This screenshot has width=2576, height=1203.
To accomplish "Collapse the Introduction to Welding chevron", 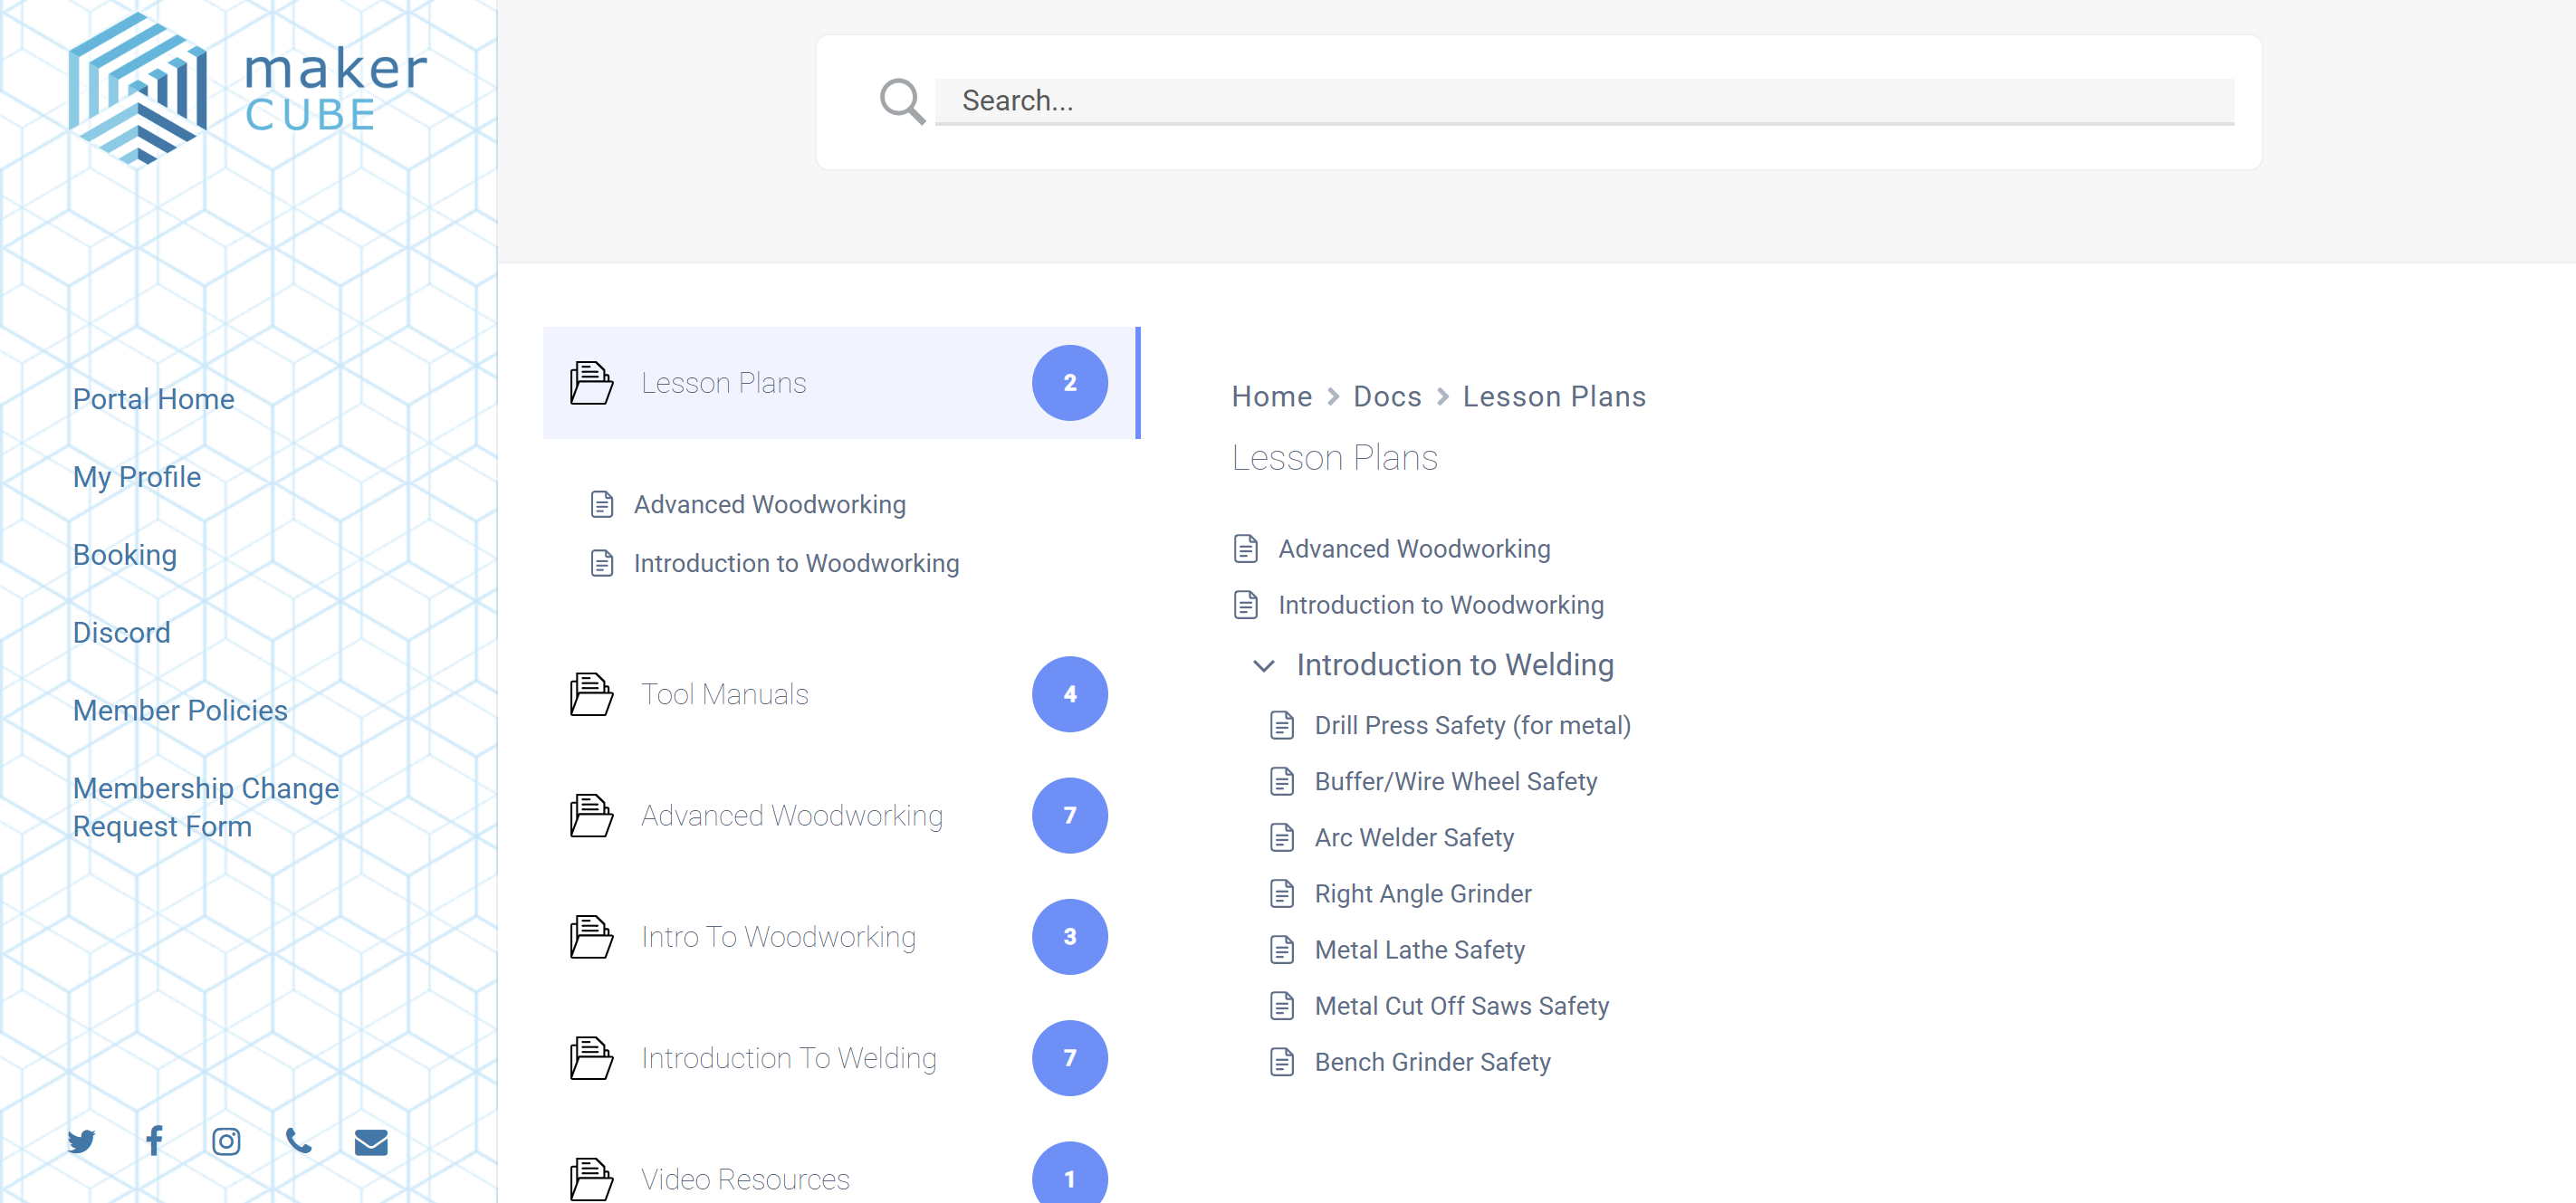I will [x=1264, y=666].
